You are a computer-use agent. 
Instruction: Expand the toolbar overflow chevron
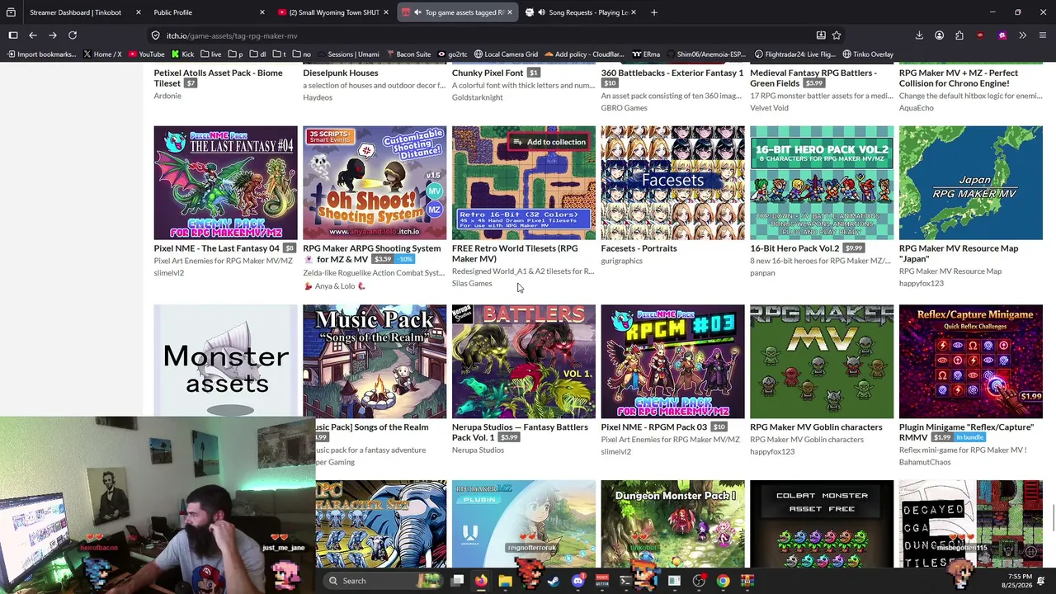pyautogui.click(x=1022, y=35)
